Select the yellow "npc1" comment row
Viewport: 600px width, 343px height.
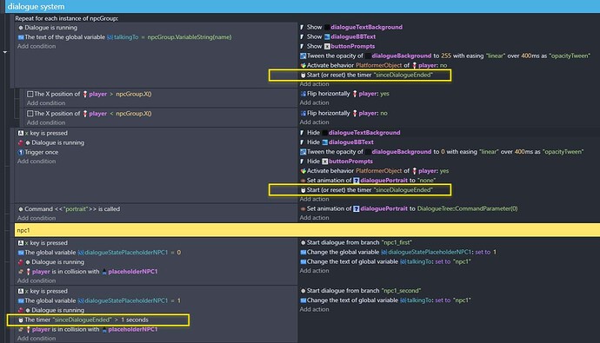point(307,230)
